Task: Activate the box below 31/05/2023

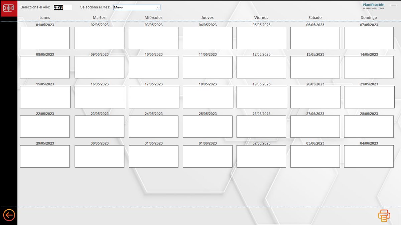Action: click(153, 156)
